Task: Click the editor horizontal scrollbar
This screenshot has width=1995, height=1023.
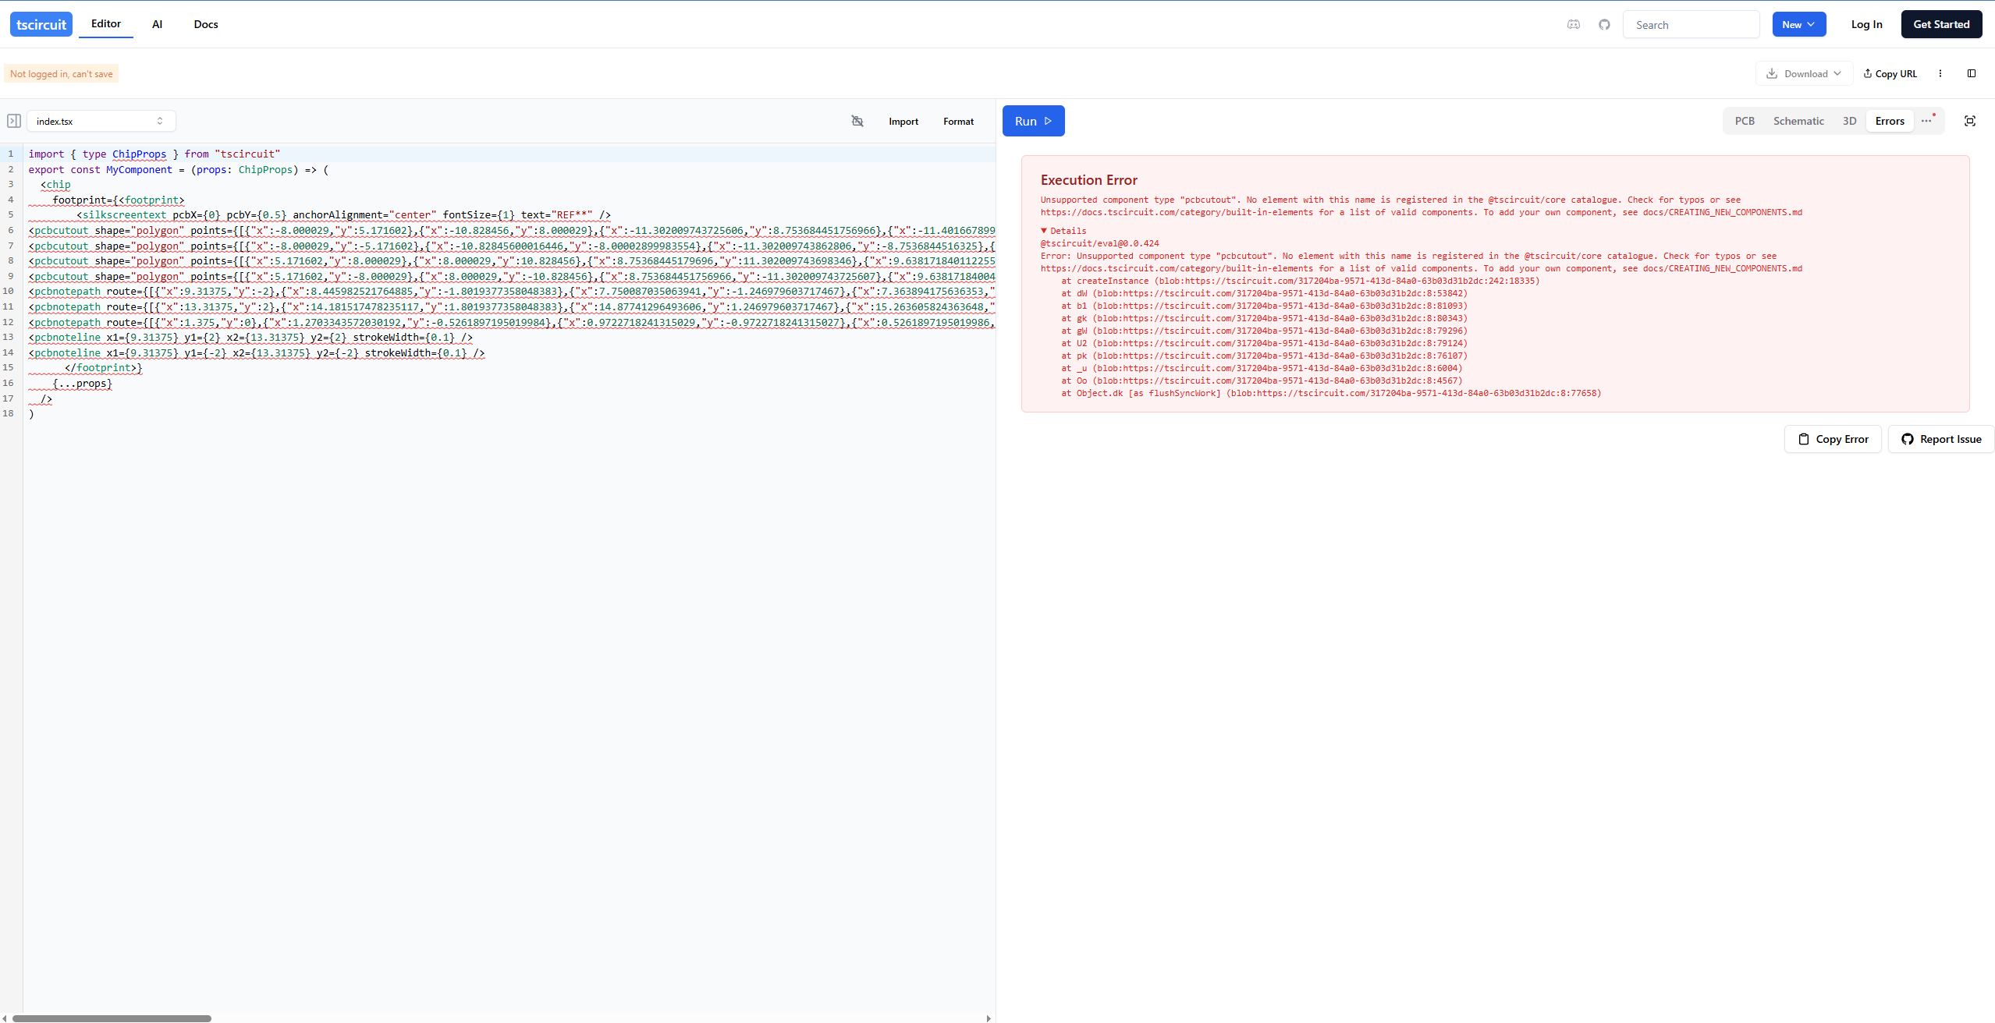Action: tap(112, 1018)
